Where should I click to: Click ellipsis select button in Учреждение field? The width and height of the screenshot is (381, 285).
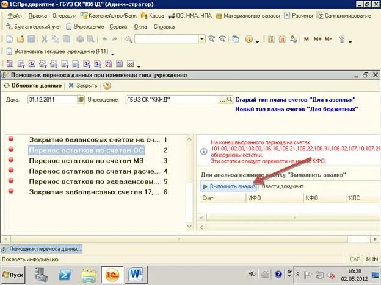coord(222,100)
